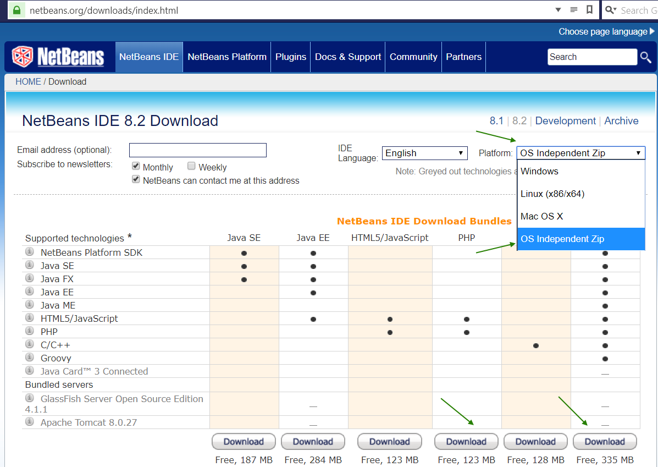Click the address bar dropdown arrow
This screenshot has height=467, width=658.
click(558, 10)
